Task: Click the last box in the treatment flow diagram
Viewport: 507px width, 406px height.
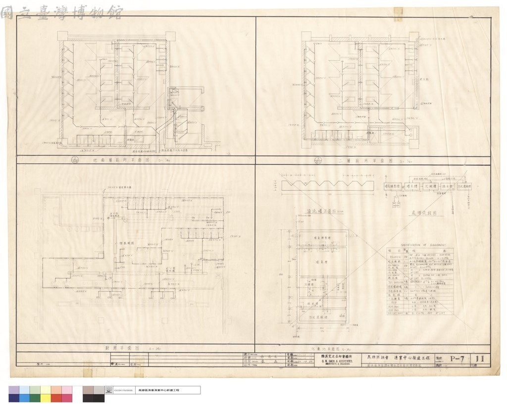Action: click(464, 186)
